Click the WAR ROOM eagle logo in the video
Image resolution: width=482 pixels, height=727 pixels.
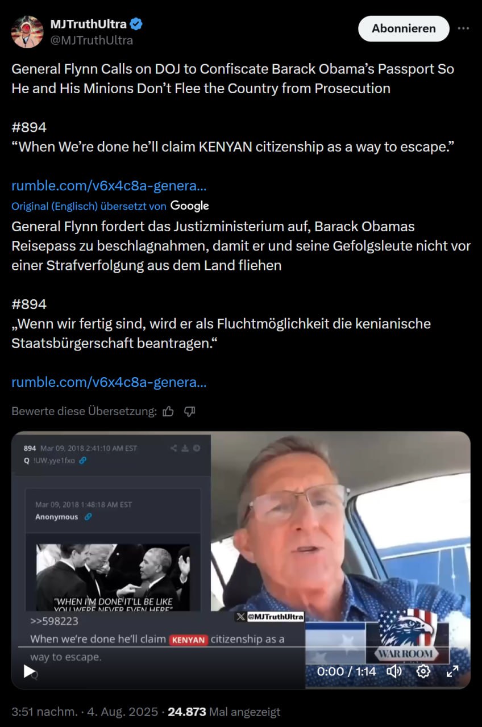pos(406,635)
